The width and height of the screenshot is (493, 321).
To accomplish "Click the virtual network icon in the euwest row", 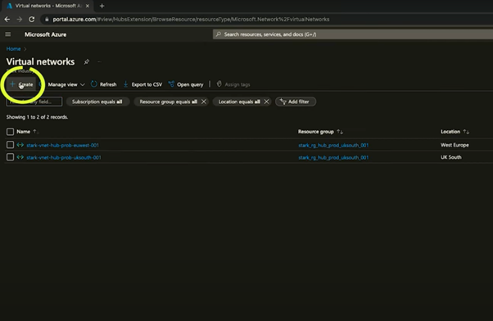I will (x=20, y=145).
